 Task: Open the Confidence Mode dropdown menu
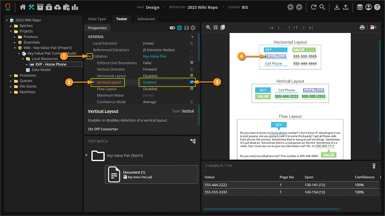point(191,102)
